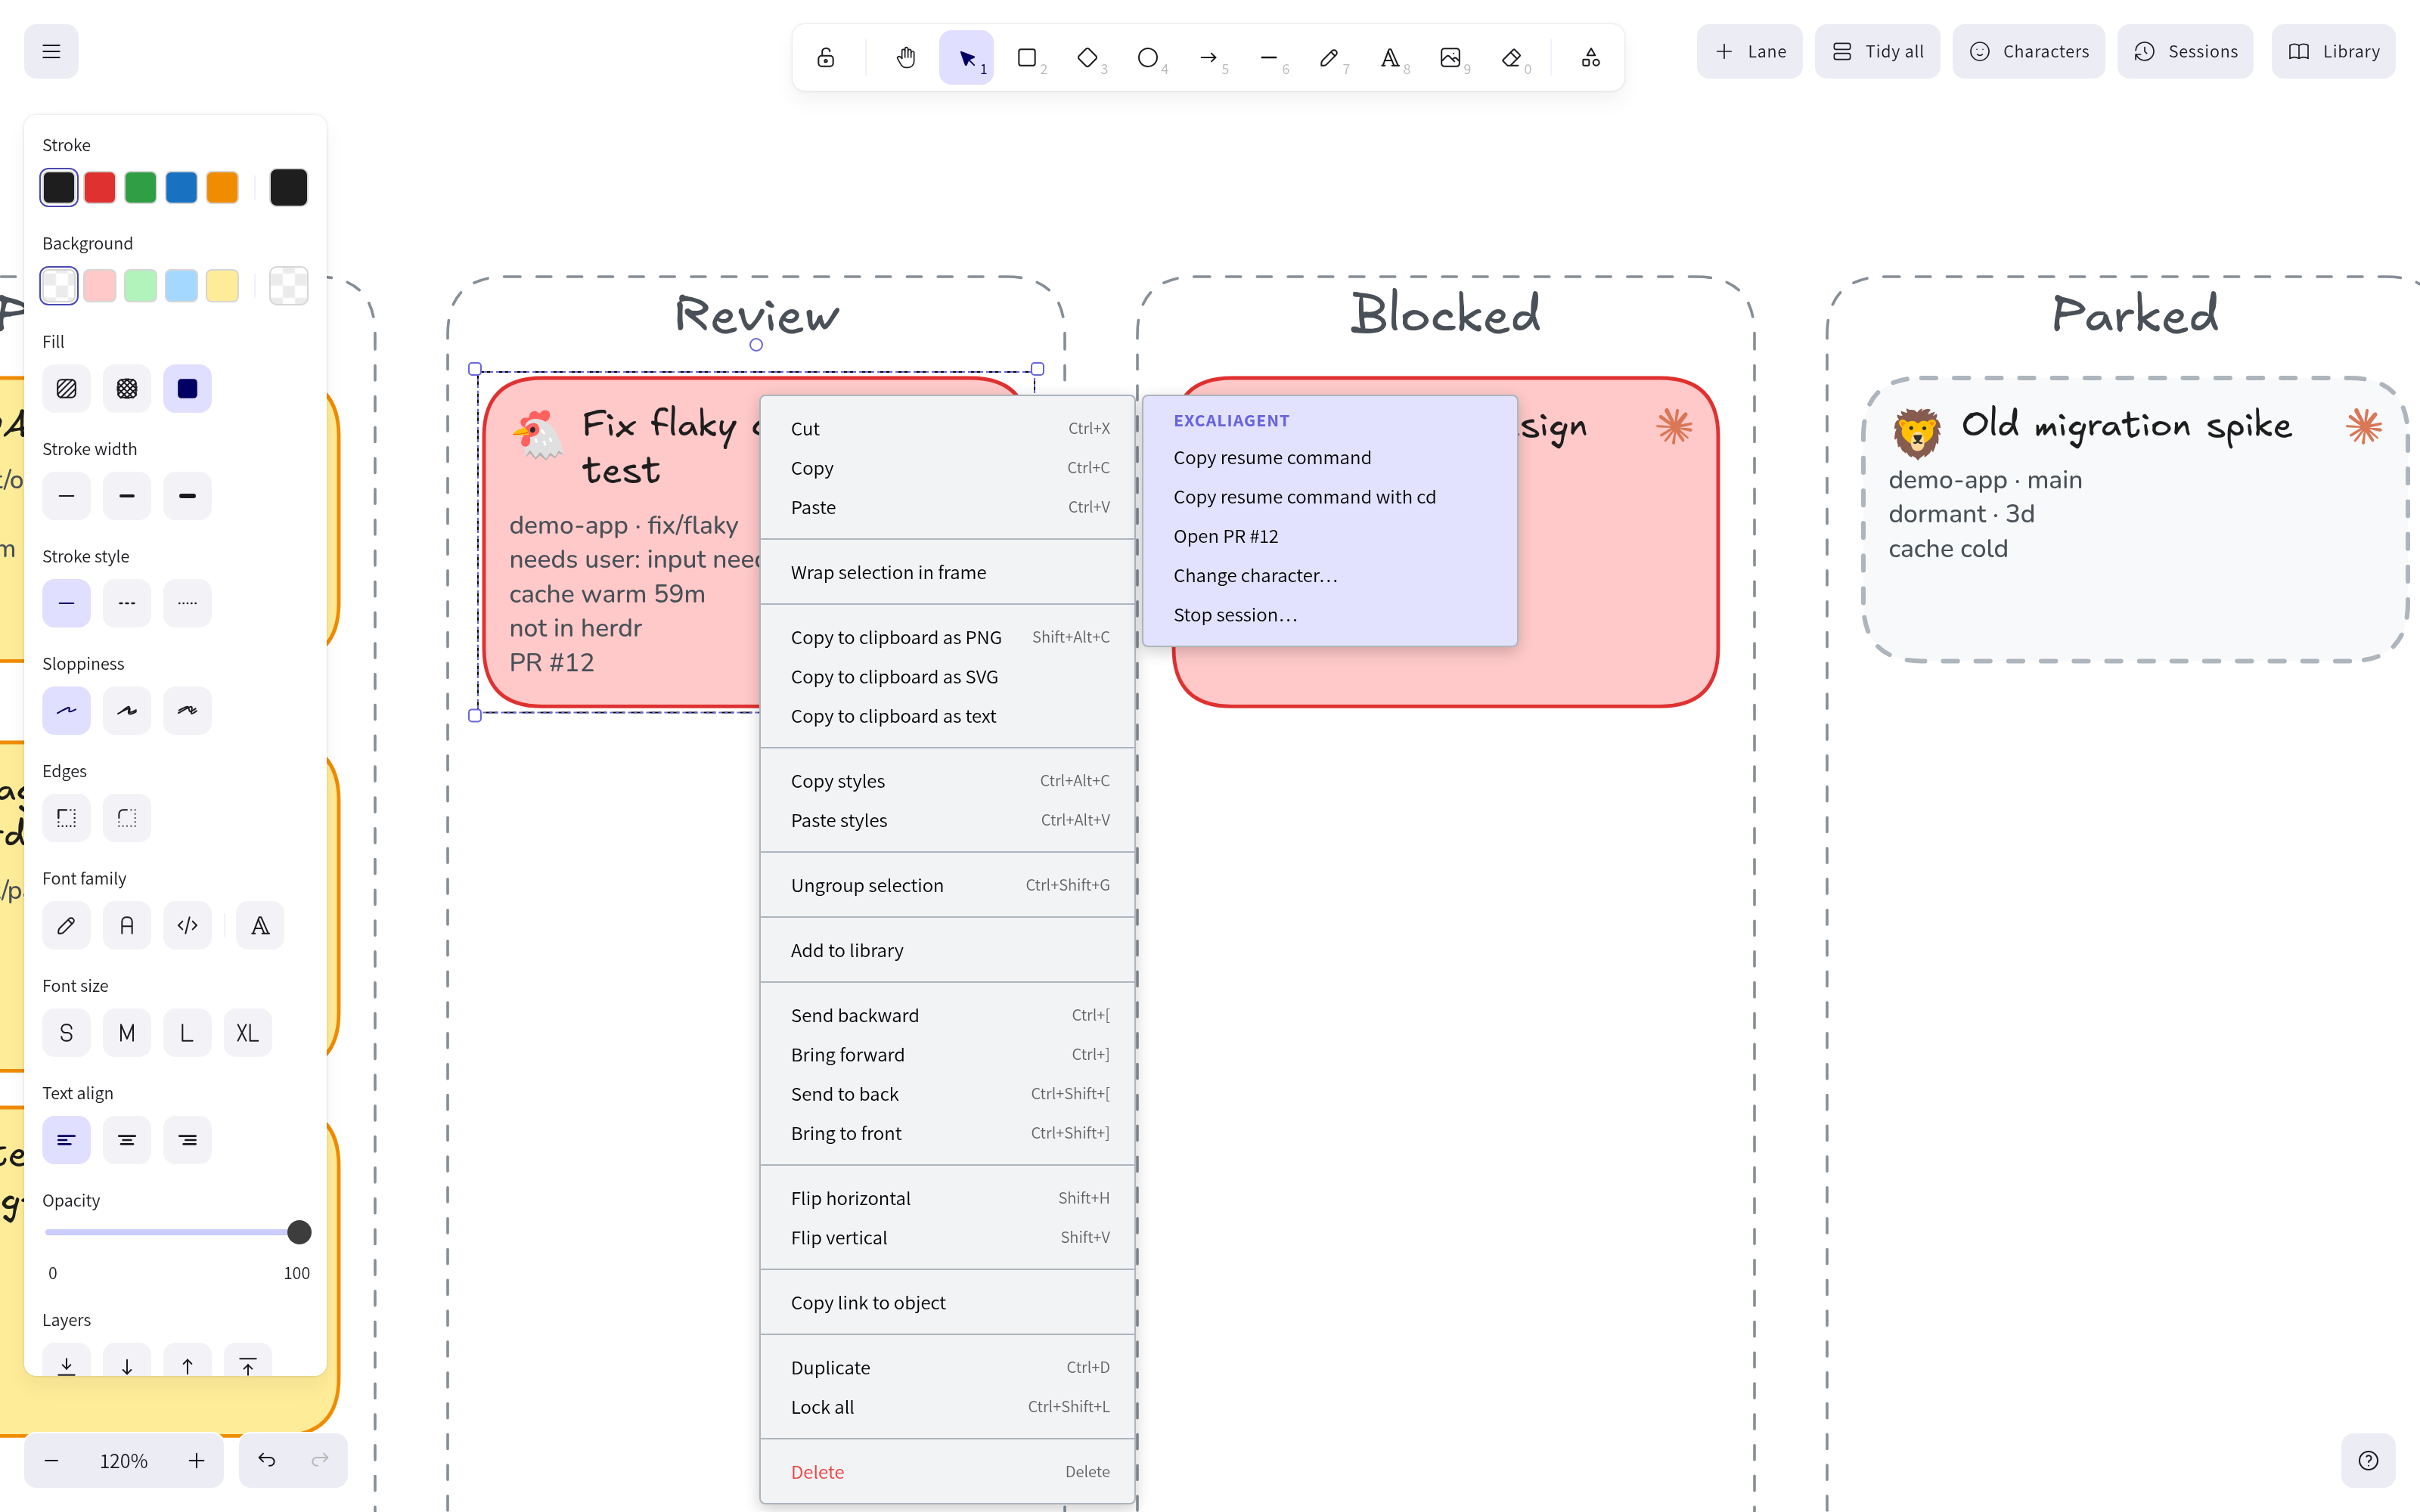Image resolution: width=2420 pixels, height=1512 pixels.
Task: Select Delete in context menu
Action: (948, 1471)
